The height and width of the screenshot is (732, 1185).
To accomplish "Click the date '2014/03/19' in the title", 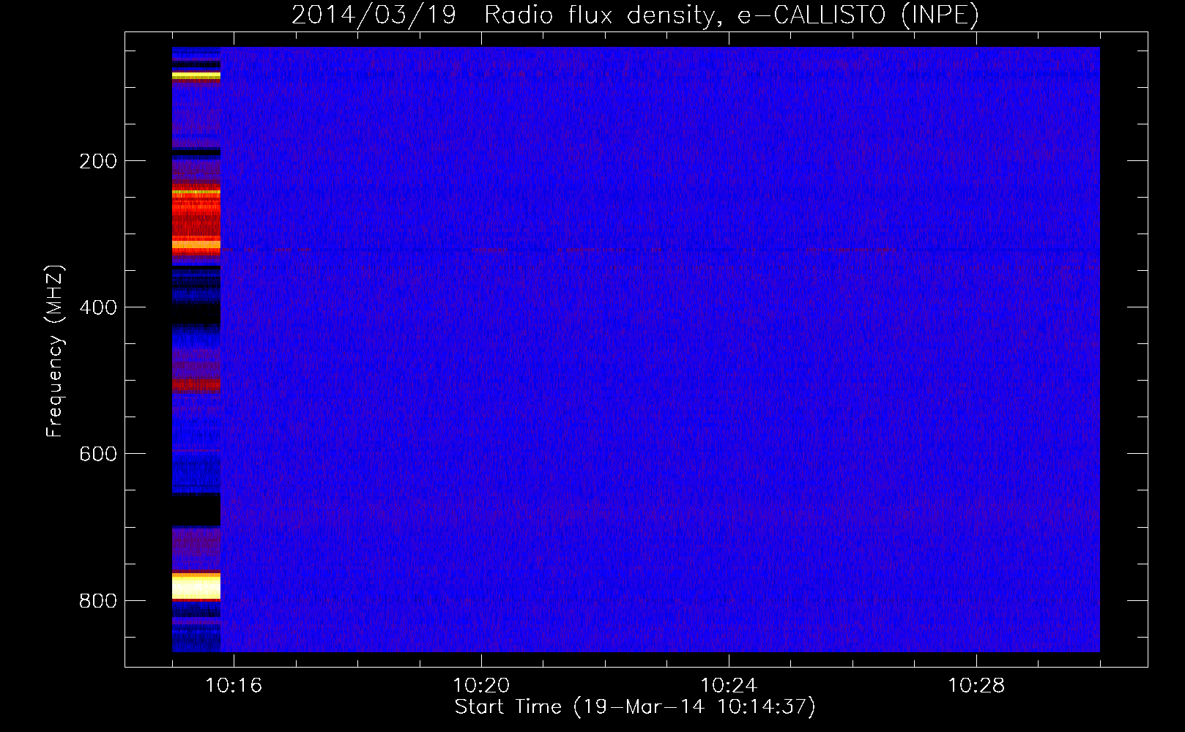I will tap(374, 15).
